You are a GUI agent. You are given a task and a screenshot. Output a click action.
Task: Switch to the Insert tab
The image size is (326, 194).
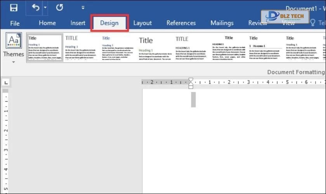[x=78, y=23]
